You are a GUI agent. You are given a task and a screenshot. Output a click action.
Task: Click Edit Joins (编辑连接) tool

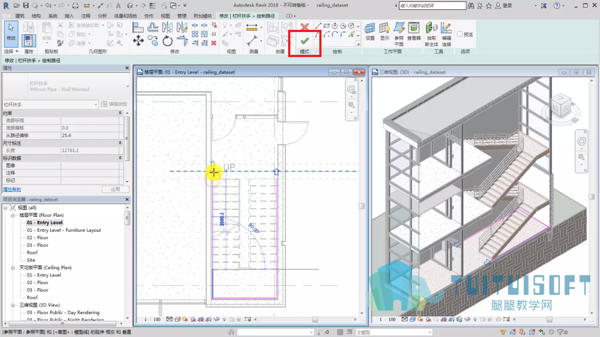[x=446, y=34]
